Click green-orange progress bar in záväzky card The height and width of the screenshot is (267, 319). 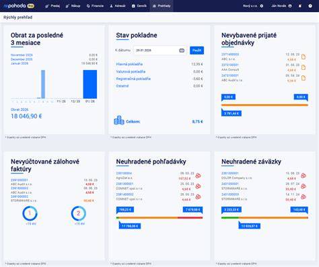(264, 218)
